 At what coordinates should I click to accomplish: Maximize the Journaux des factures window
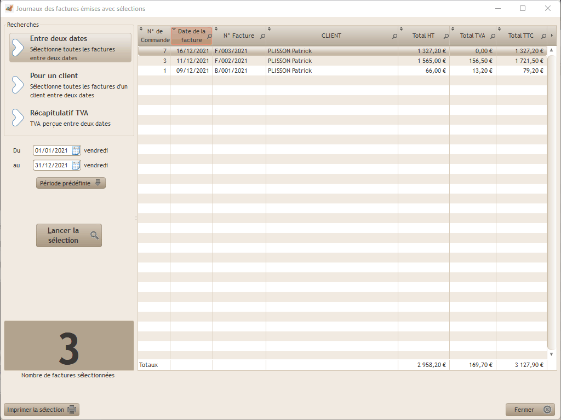tap(523, 8)
